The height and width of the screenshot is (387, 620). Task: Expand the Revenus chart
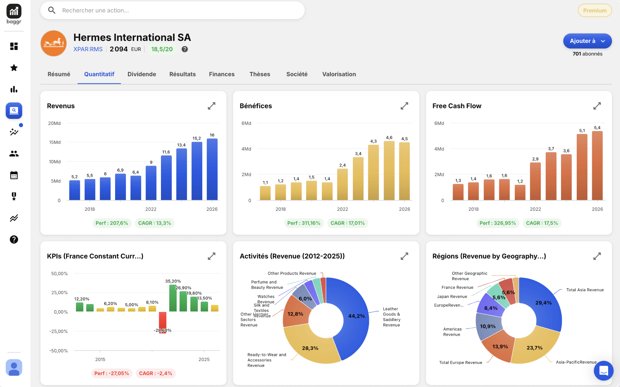[x=212, y=106]
